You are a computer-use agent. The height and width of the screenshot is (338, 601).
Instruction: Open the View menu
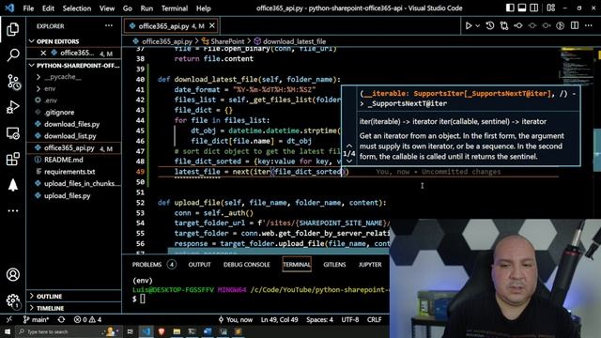click(x=107, y=8)
